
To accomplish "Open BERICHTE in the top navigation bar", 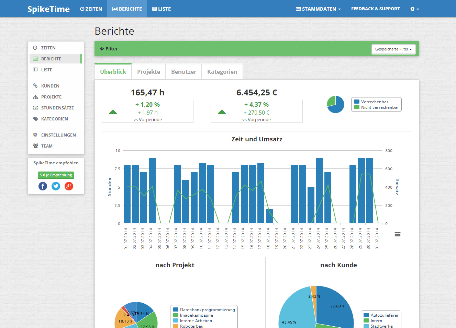I will pos(127,9).
